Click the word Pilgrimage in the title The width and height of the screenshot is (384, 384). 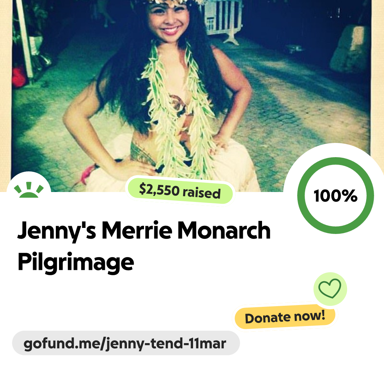(x=76, y=262)
